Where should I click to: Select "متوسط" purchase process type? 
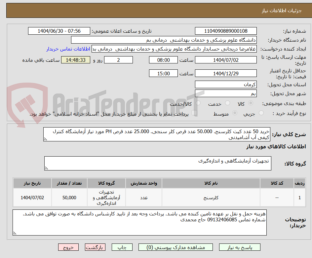pyautogui.click(x=235, y=112)
